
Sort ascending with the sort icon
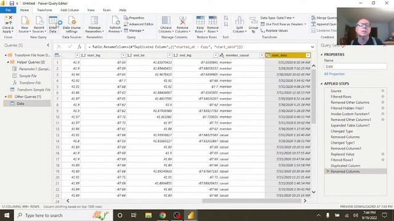tap(226, 18)
